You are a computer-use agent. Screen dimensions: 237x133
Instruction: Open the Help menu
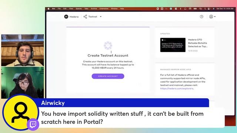[x=122, y=9]
